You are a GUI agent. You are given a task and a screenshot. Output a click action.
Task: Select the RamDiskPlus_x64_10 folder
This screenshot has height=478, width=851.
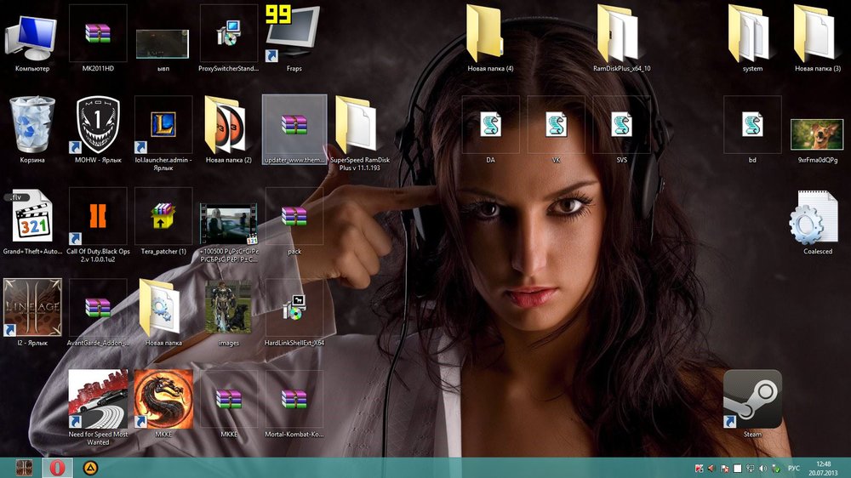tap(621, 34)
